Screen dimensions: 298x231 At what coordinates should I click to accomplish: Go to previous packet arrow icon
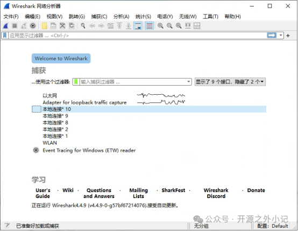(92, 26)
